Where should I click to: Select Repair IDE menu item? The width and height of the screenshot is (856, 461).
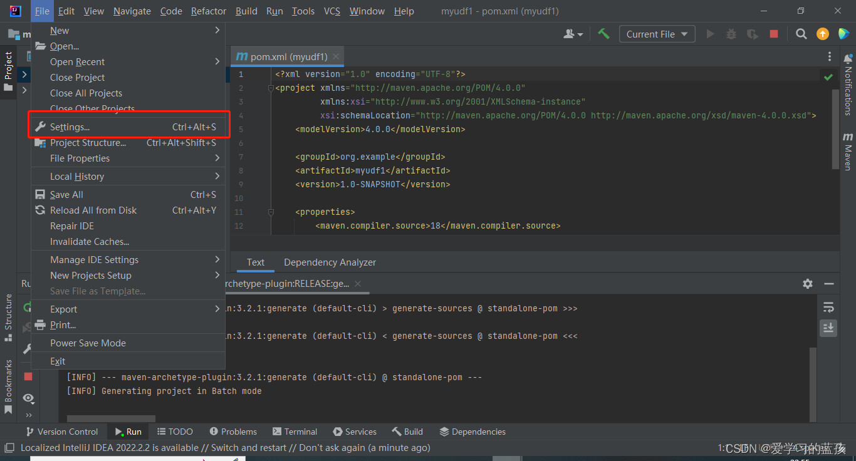point(128,226)
